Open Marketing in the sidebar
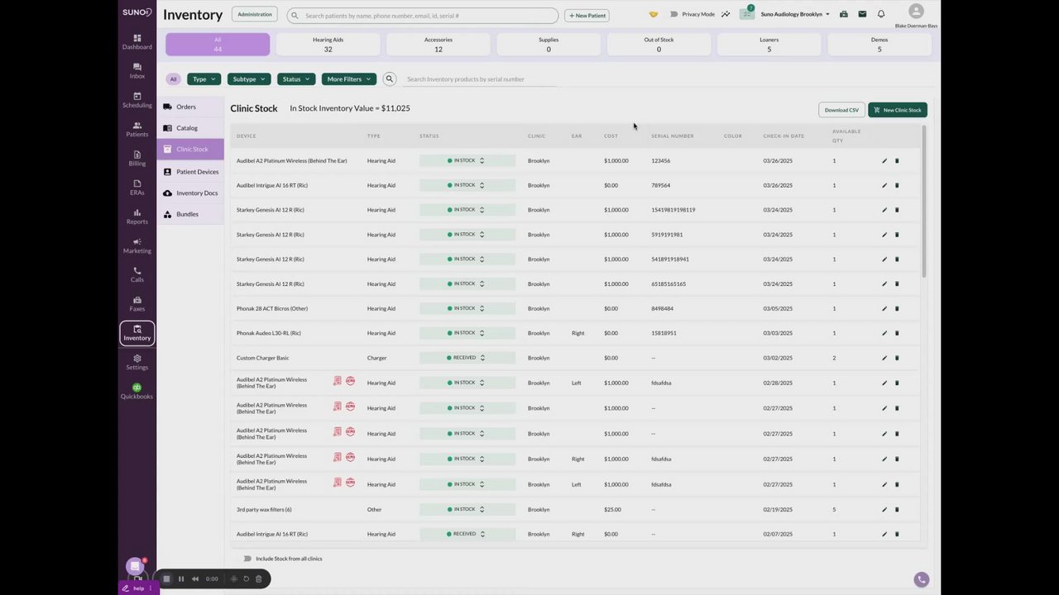Viewport: 1059px width, 595px height. (x=137, y=245)
